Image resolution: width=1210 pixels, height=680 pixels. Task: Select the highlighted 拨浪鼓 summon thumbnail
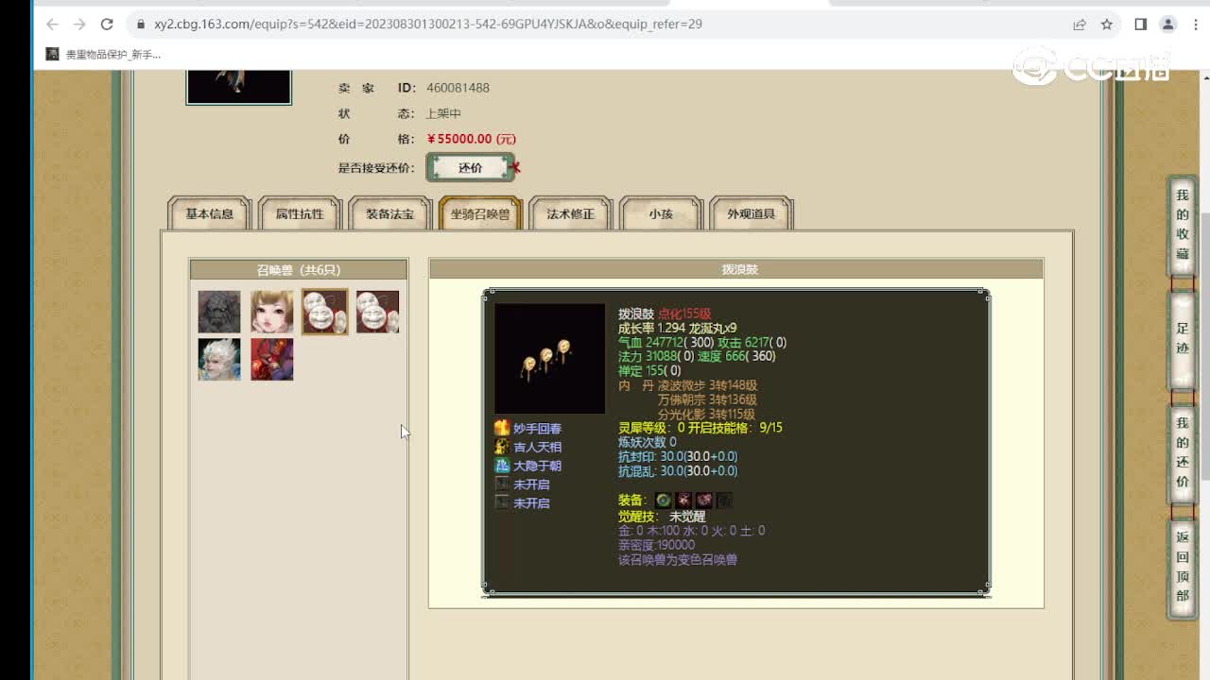[x=324, y=312]
